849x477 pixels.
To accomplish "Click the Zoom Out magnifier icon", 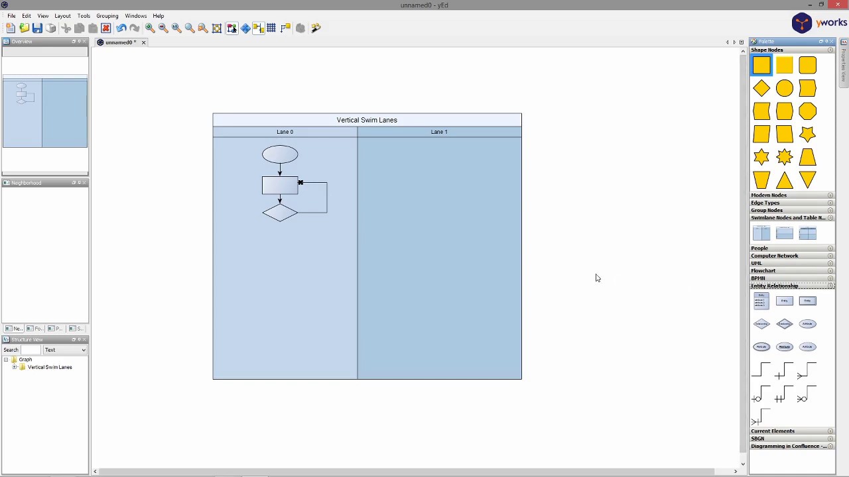I will point(163,28).
